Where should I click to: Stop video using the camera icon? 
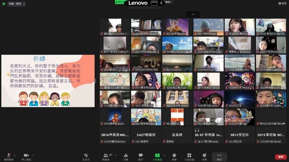(x=26, y=157)
